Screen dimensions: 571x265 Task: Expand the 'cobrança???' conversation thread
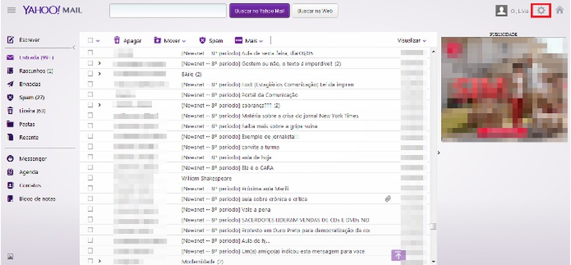(x=99, y=105)
